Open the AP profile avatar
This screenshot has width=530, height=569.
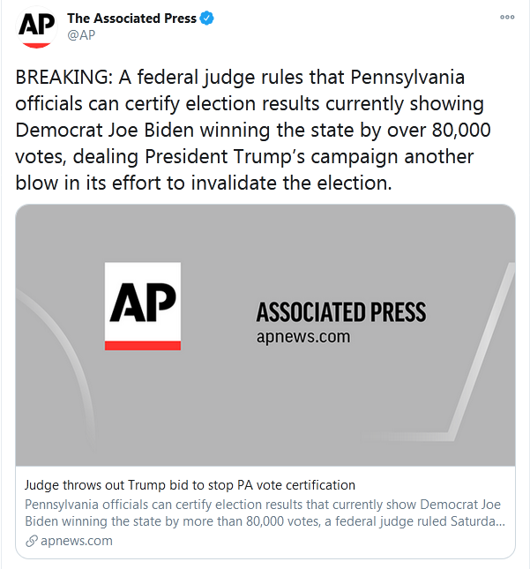[x=36, y=29]
